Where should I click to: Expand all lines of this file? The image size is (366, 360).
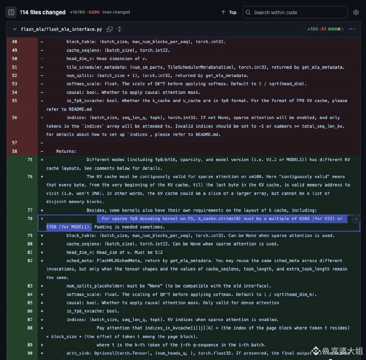(x=120, y=29)
